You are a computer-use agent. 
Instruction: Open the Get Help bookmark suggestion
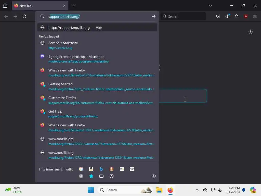click(97, 114)
